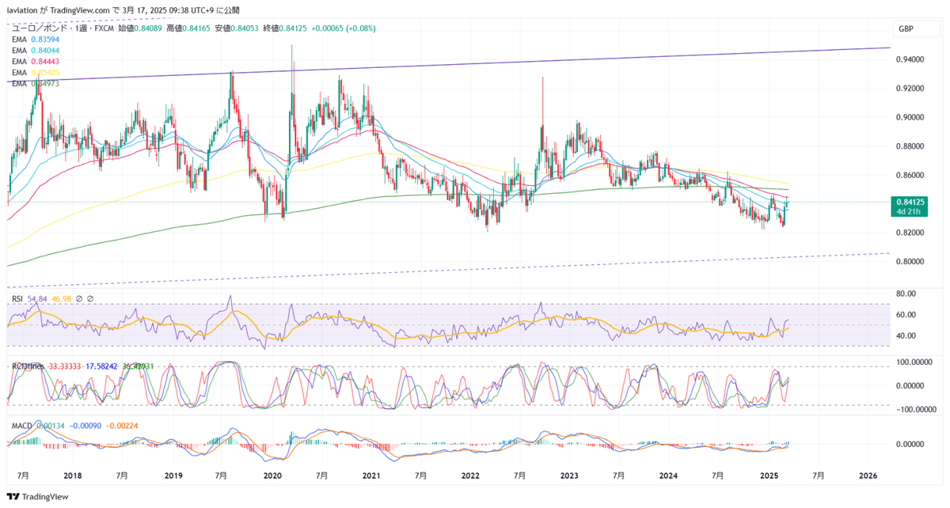Select the MACD value −0.00090
Viewport: 950px width, 508px height.
(87, 426)
